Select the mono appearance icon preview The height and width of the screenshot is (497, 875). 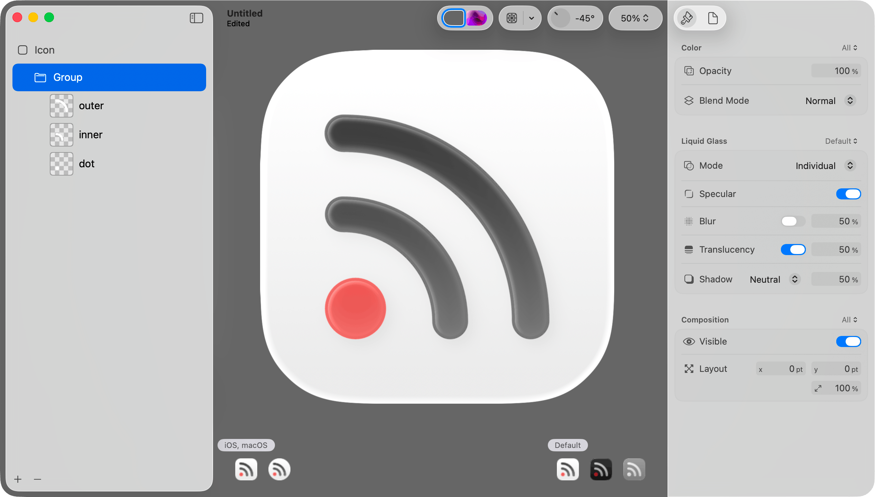coord(634,469)
